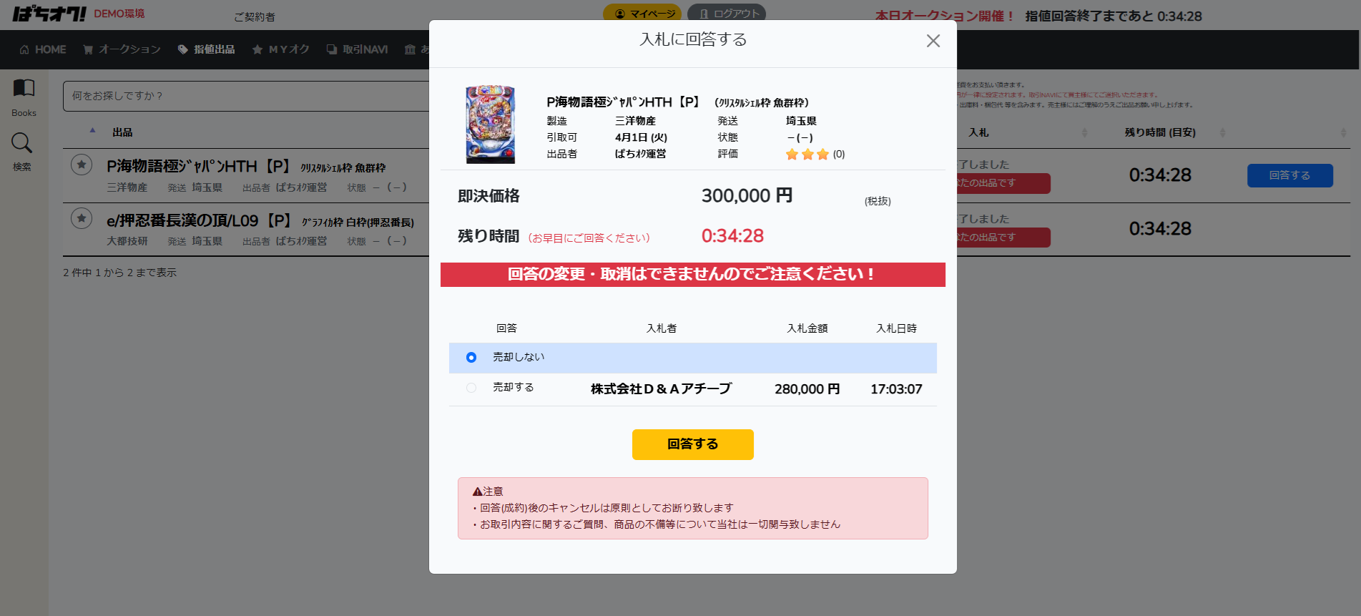Select the 売却する radio option
The height and width of the screenshot is (616, 1361).
click(471, 388)
